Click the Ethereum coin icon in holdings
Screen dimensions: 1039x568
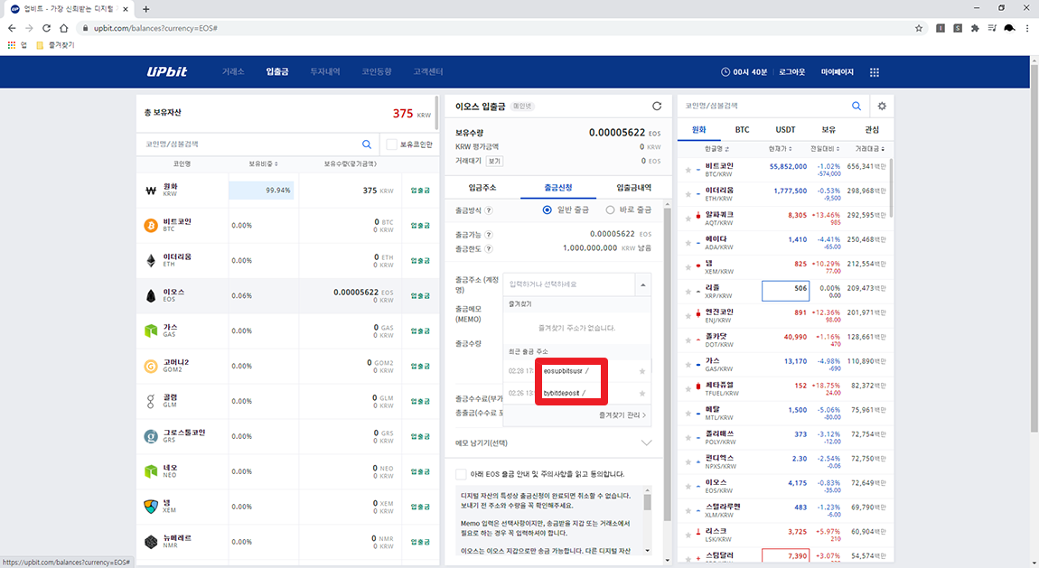(x=151, y=261)
